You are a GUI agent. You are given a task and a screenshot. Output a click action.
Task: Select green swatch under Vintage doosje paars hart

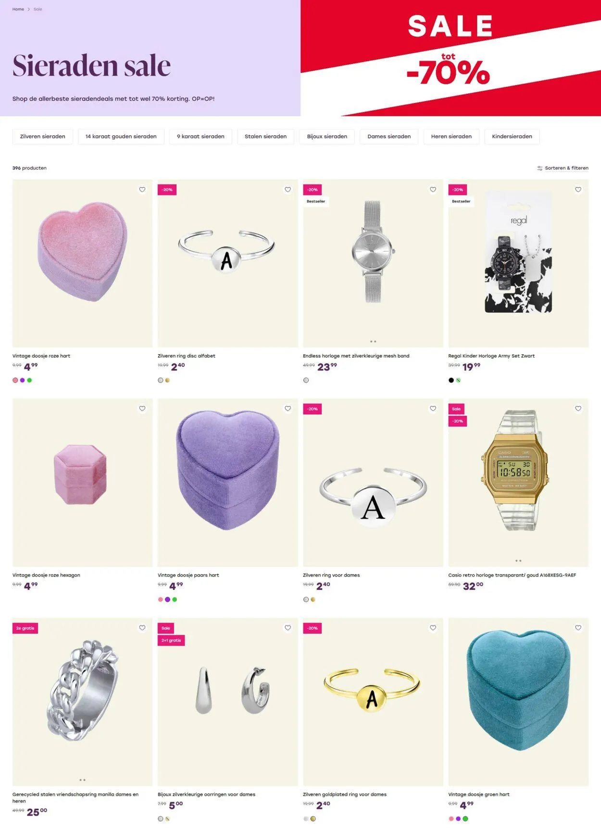[175, 600]
